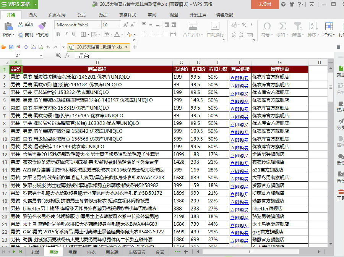Image resolution: width=344 pixels, height=257 pixels.
Task: Click the Copy icon
Action: (x=20, y=35)
